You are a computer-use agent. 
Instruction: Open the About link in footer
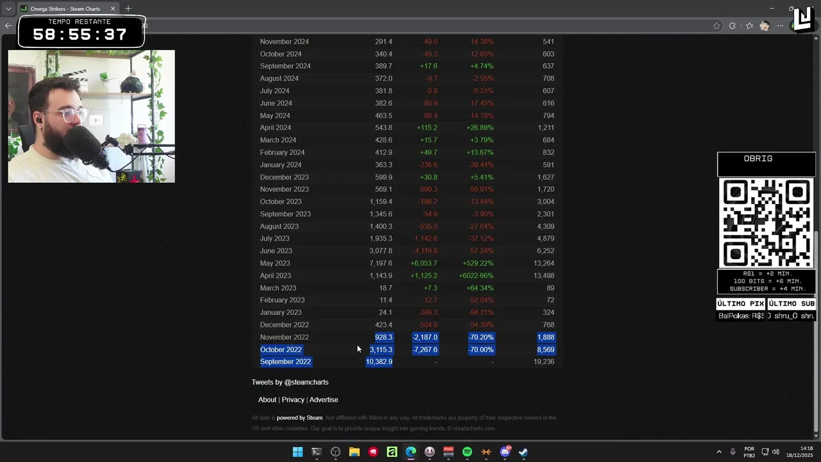[x=267, y=400]
